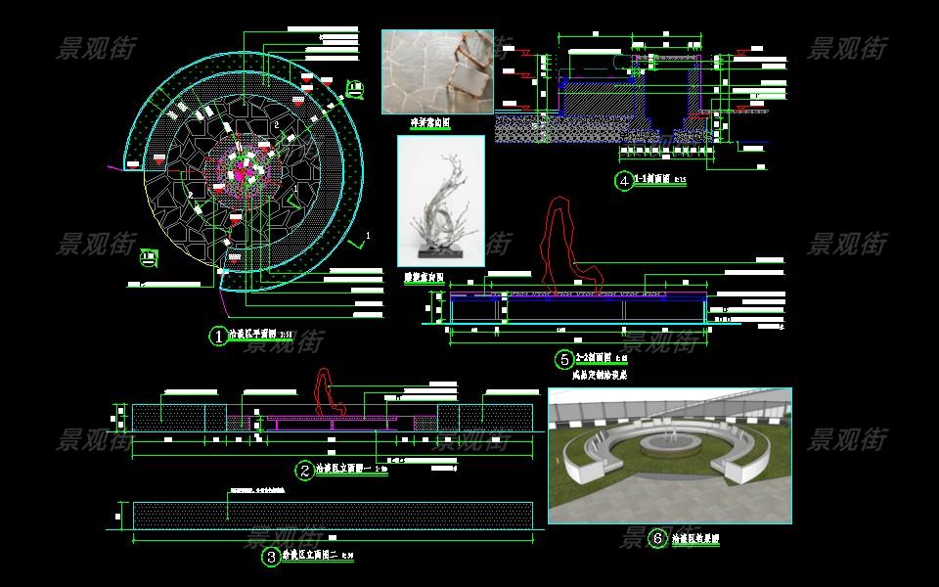Click the 雕塑意向图 caption under sculpture photo
The height and width of the screenshot is (587, 939).
pos(424,278)
